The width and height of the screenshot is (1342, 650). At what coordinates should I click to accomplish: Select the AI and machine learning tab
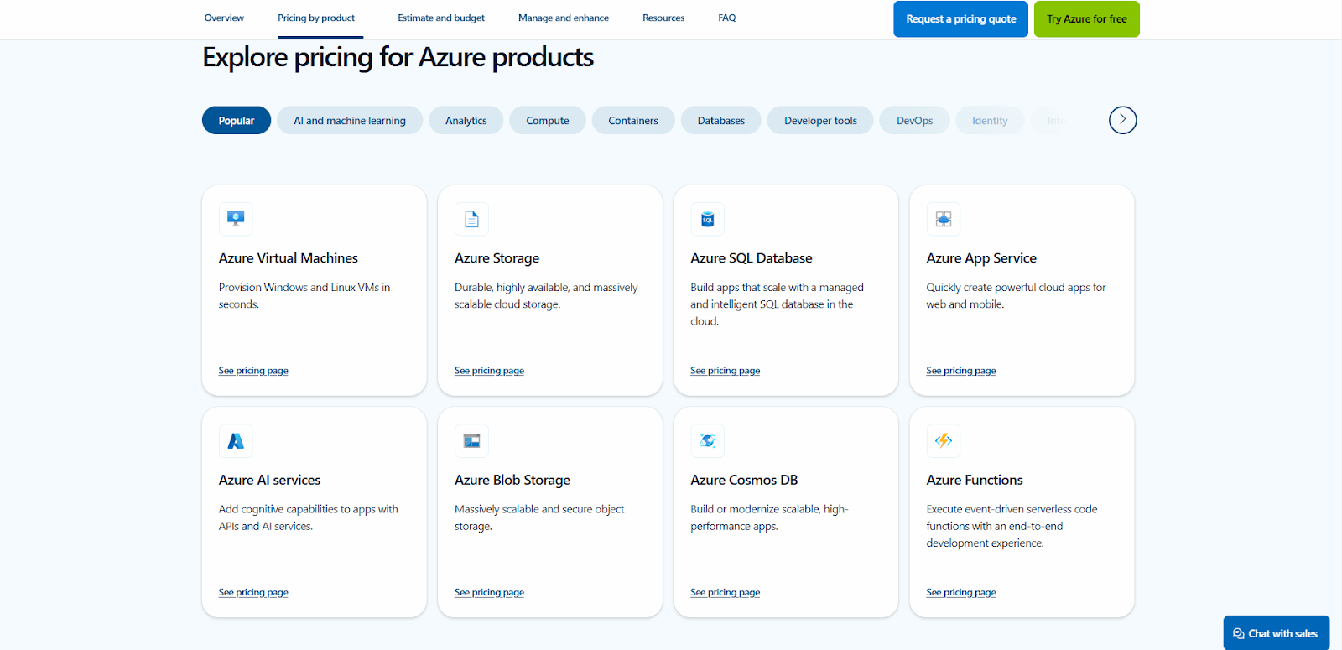coord(350,120)
